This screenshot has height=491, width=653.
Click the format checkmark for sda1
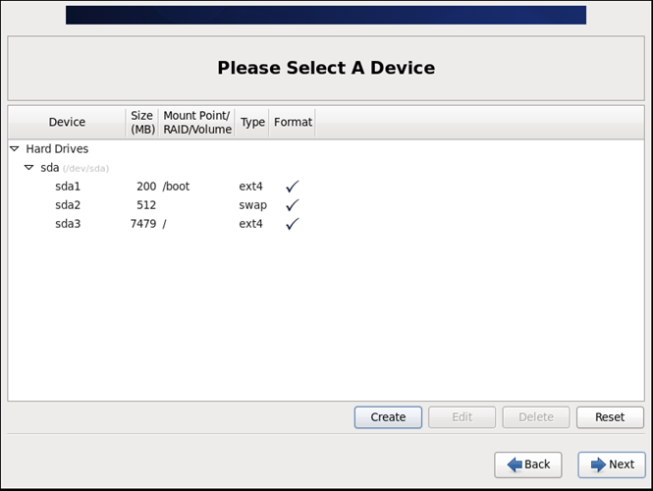click(293, 187)
